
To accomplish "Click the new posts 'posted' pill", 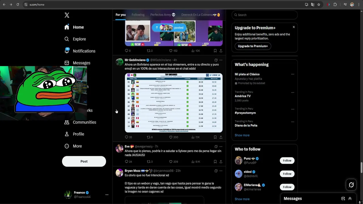I will coord(169,27).
